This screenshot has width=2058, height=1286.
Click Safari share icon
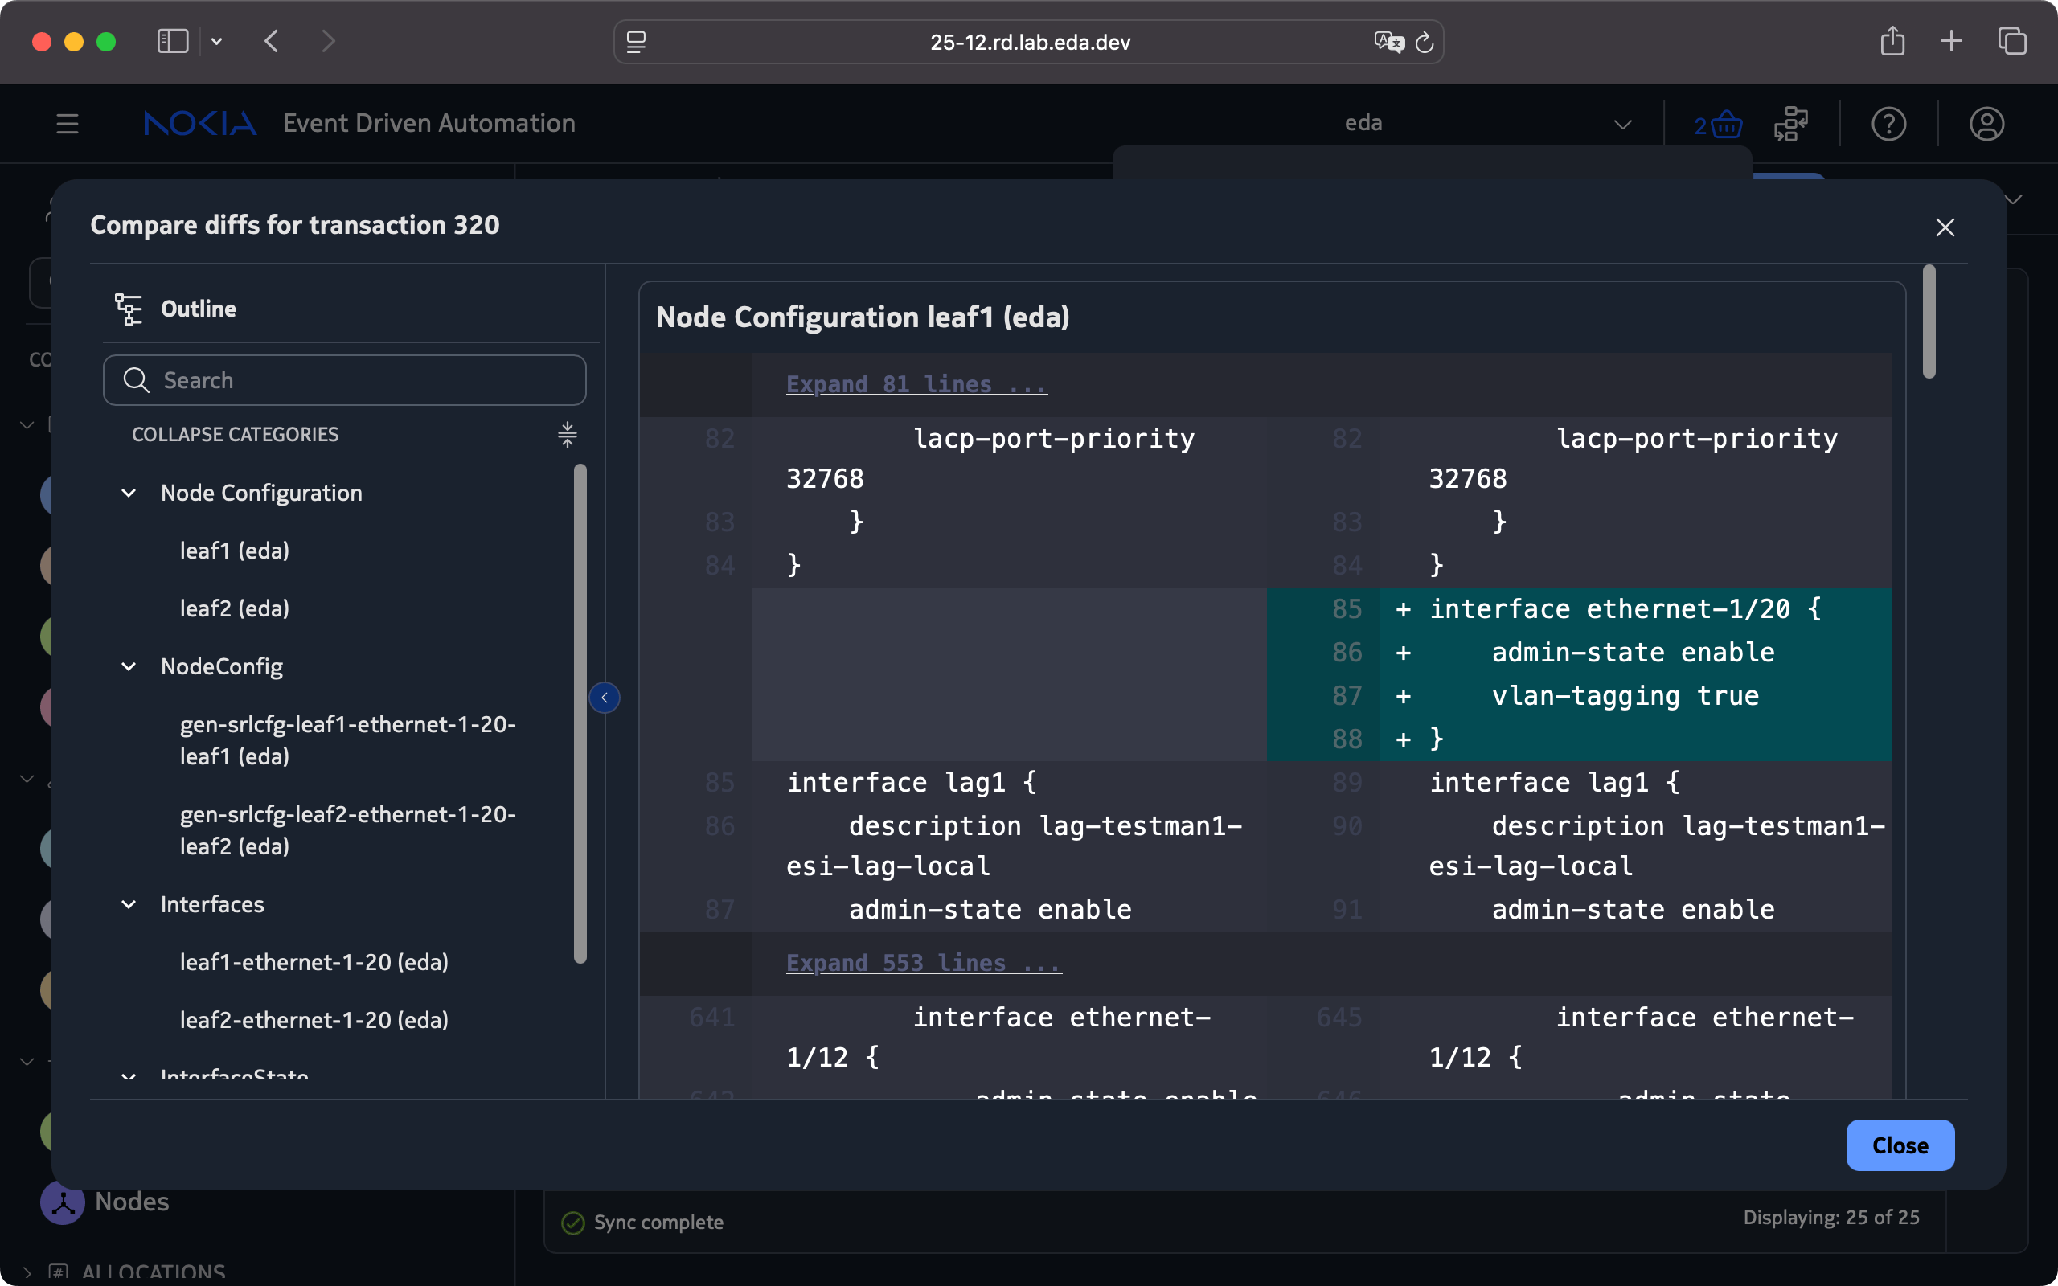point(1892,41)
